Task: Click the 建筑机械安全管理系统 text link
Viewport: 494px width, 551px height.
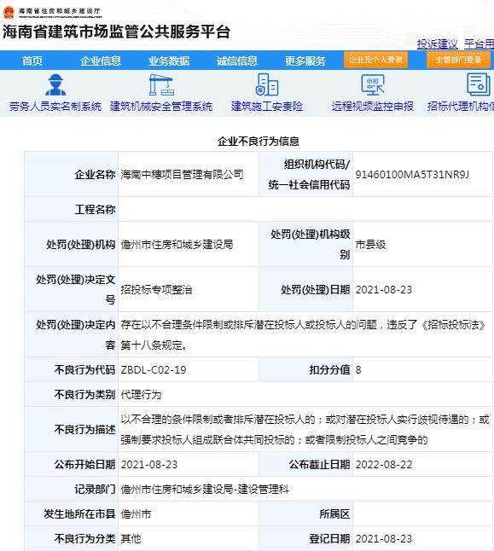Action: click(161, 106)
